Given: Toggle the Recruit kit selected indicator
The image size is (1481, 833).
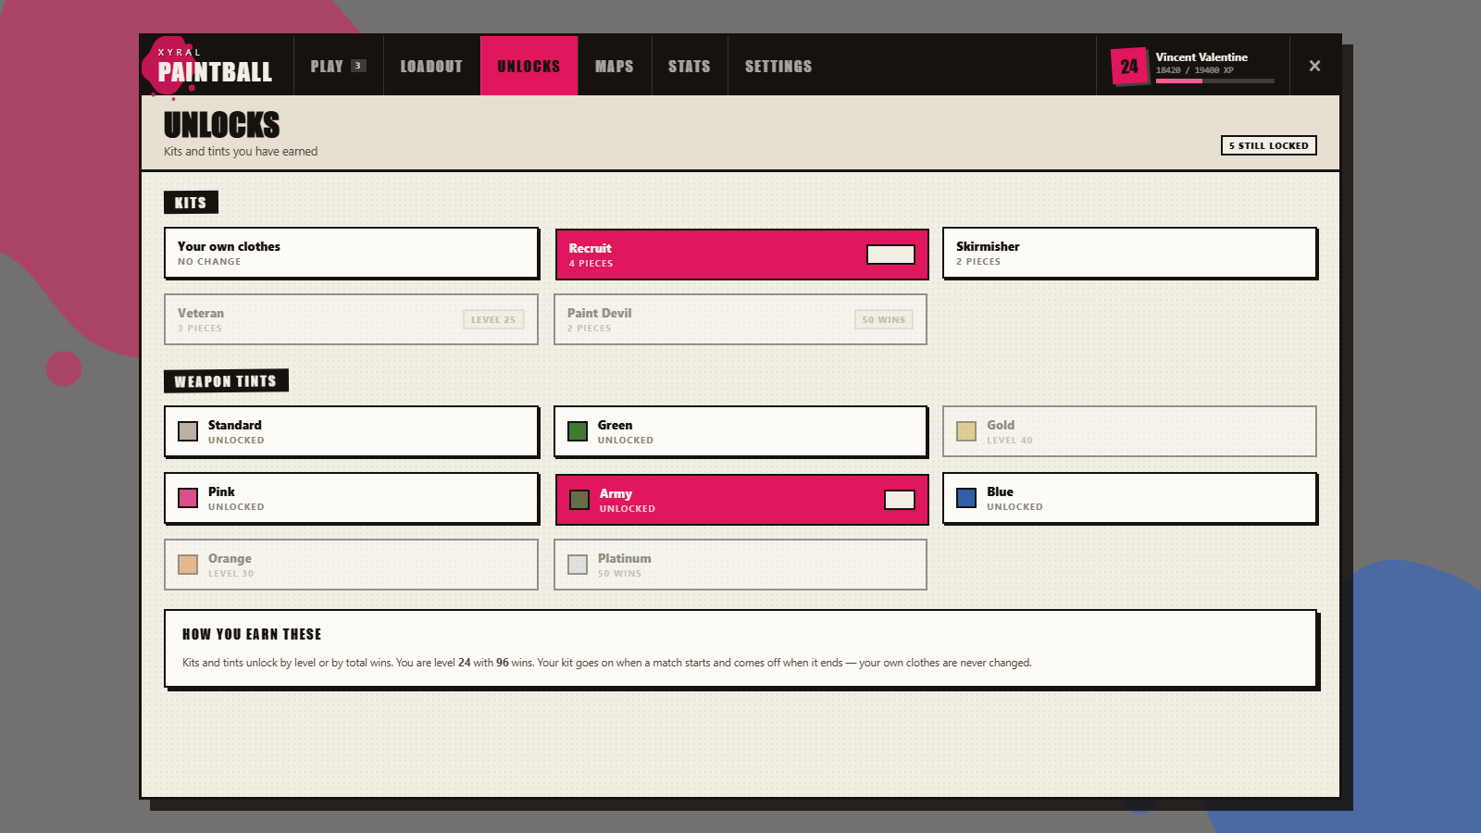Looking at the screenshot, I should [890, 255].
